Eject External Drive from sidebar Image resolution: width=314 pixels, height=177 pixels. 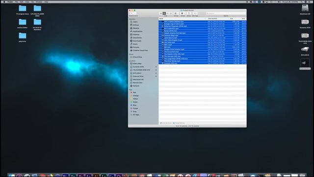point(156,76)
